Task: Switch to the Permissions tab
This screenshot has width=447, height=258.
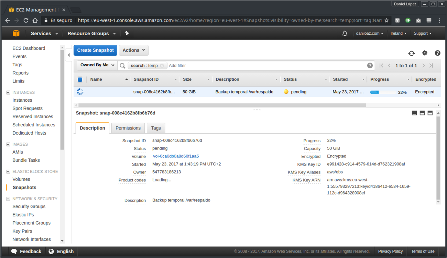Action: 128,128
